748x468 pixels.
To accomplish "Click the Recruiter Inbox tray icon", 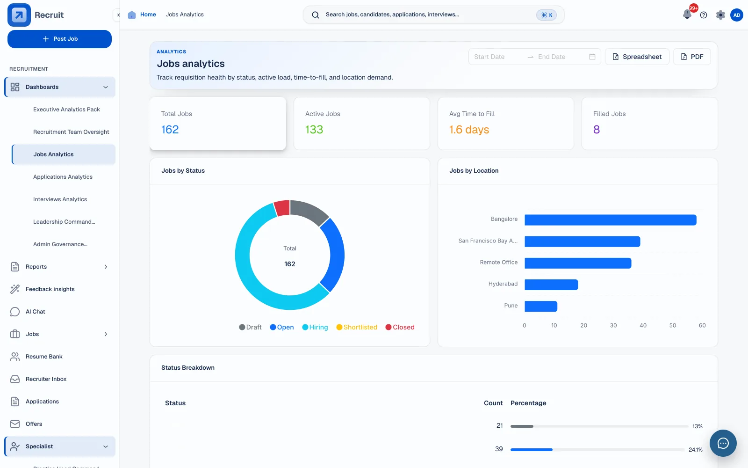I will (x=15, y=379).
